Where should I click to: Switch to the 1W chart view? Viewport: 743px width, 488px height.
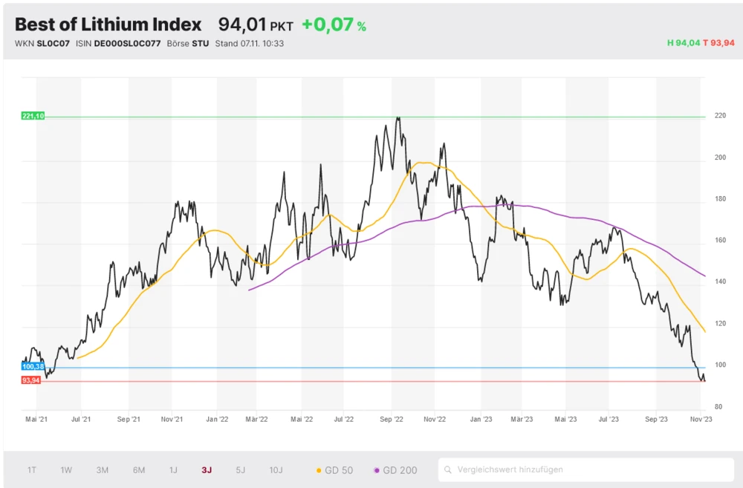(x=66, y=469)
